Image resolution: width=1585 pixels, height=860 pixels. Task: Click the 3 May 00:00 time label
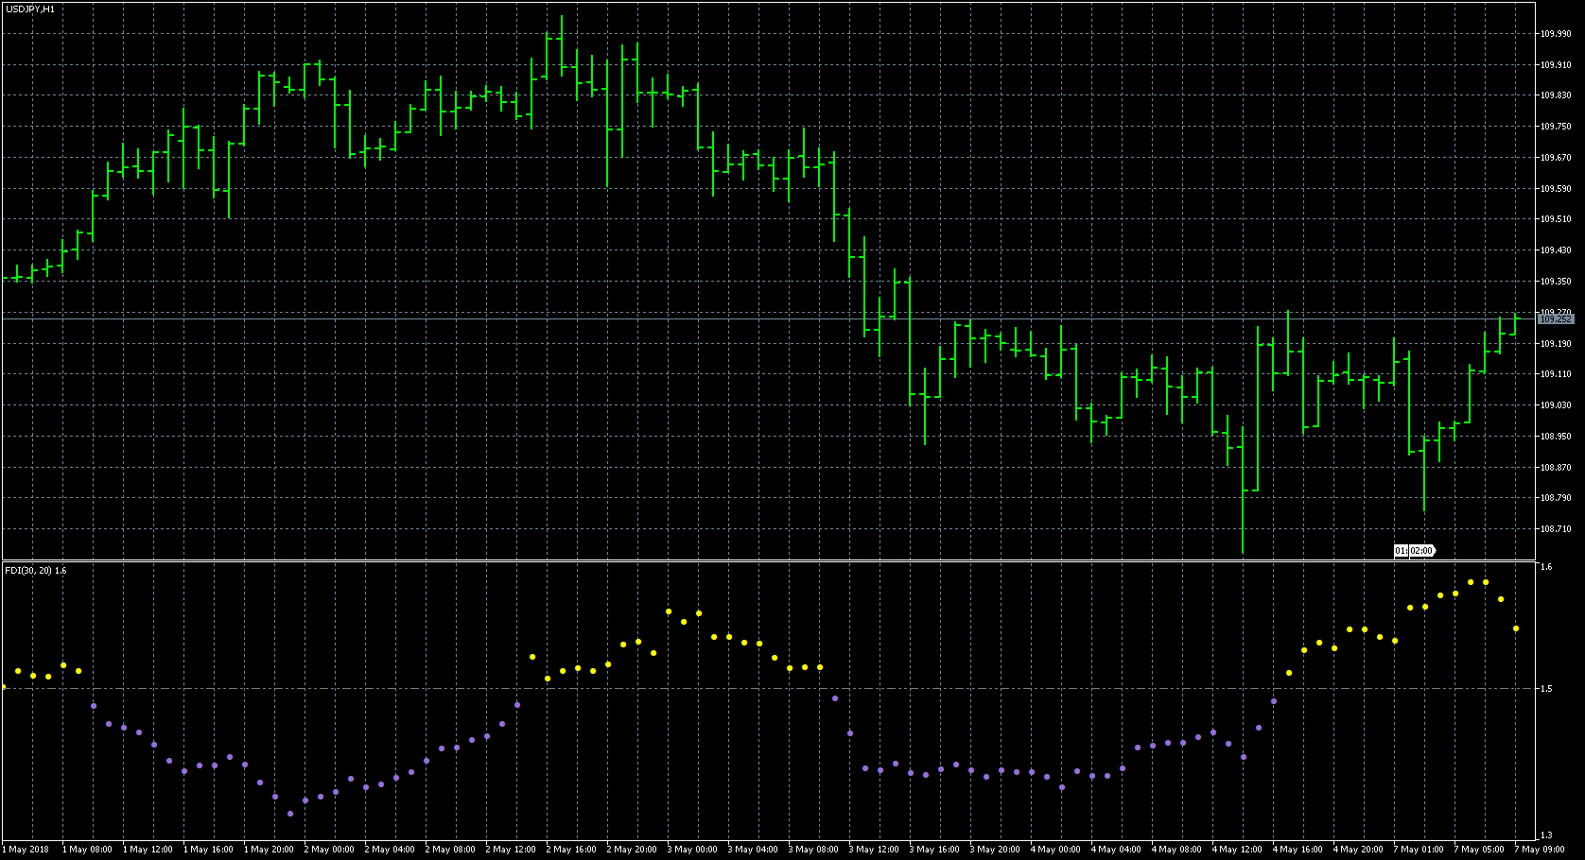tap(692, 850)
